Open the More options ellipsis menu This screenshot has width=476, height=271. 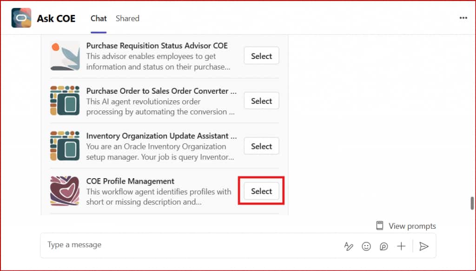click(x=463, y=18)
